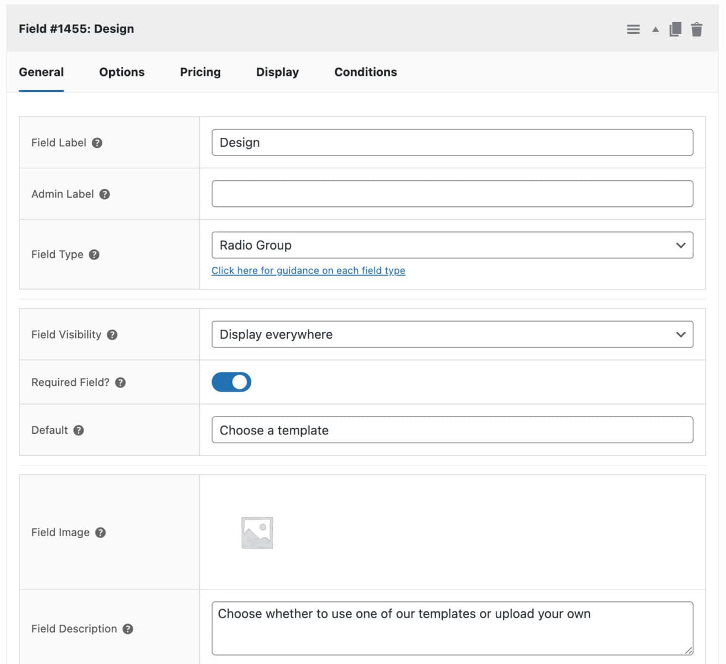Click help icon next to Required Field?
Image resolution: width=726 pixels, height=664 pixels.
[x=121, y=382]
